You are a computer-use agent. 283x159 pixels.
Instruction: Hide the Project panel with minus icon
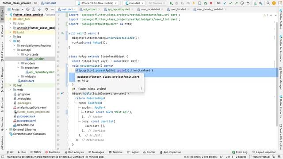pos(52,9)
